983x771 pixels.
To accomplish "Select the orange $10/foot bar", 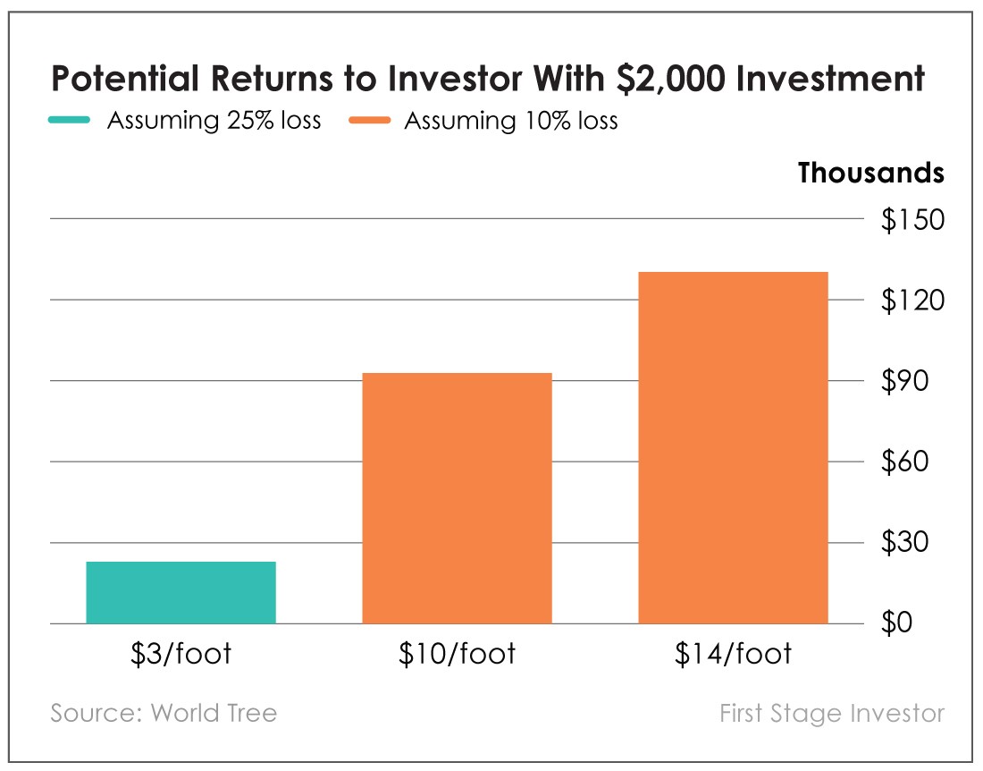I will point(457,498).
